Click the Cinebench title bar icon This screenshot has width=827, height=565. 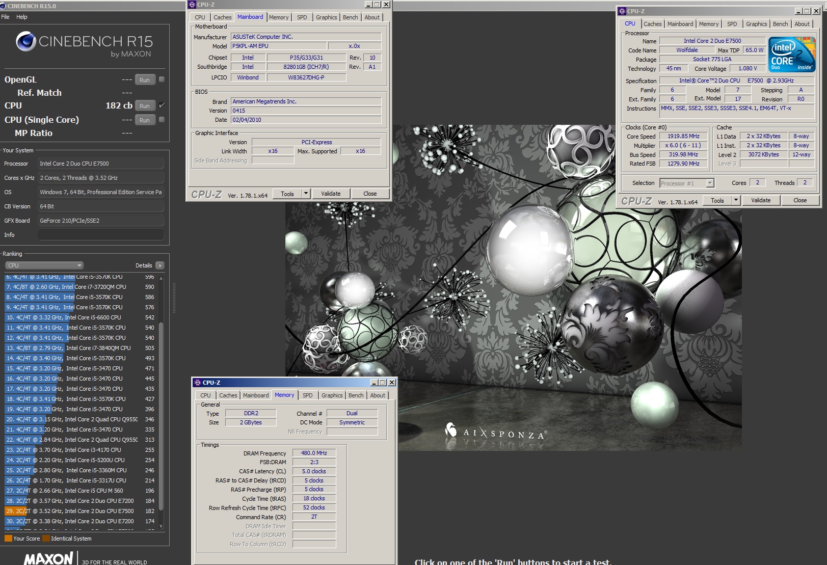click(x=4, y=6)
